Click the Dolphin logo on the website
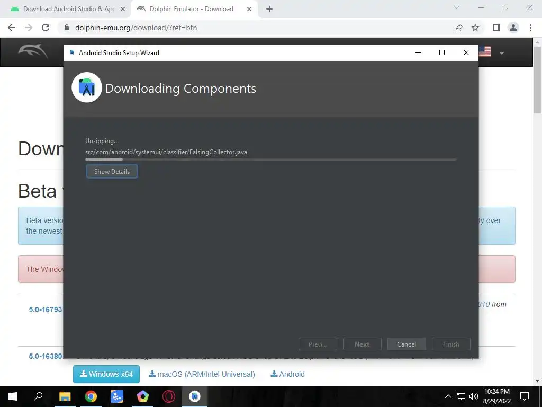Image resolution: width=542 pixels, height=407 pixels. click(33, 51)
